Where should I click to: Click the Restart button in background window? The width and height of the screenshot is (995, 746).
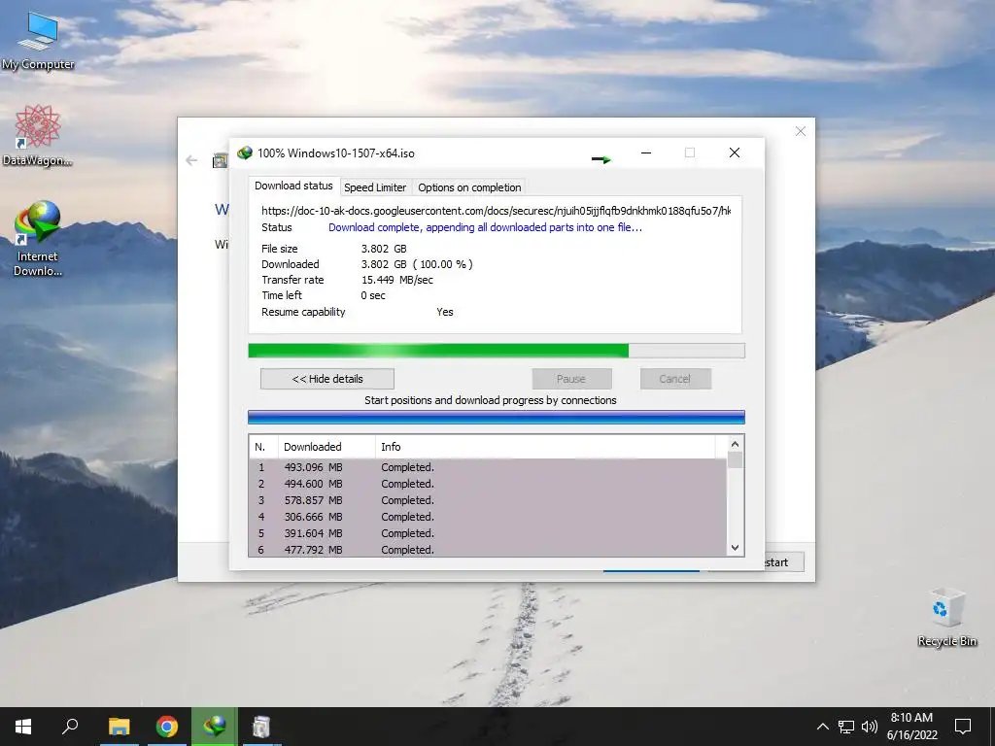(785, 562)
